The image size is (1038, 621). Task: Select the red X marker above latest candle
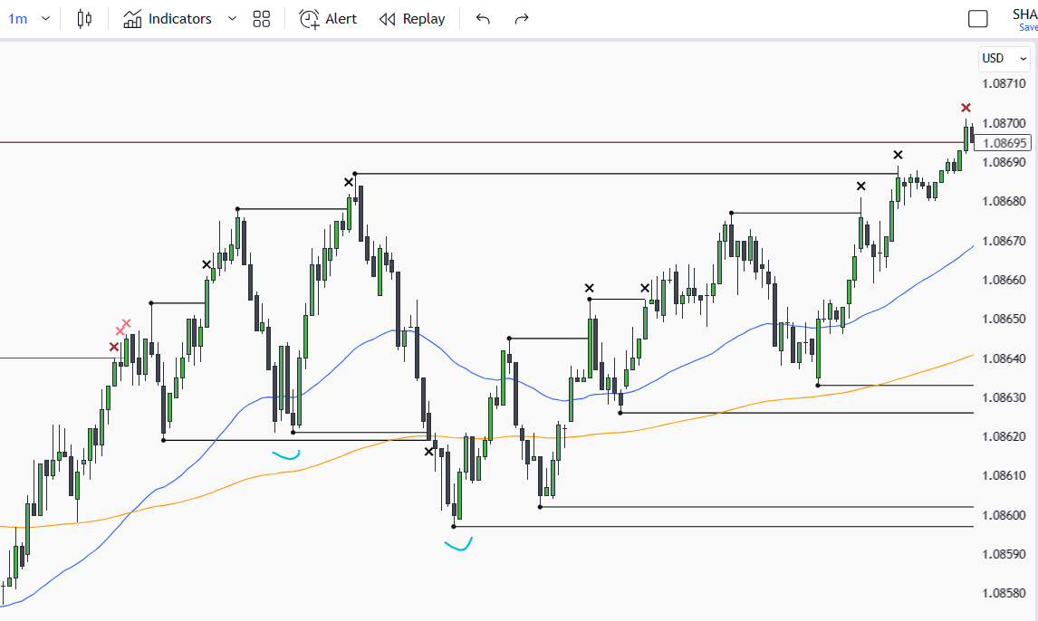tap(966, 108)
